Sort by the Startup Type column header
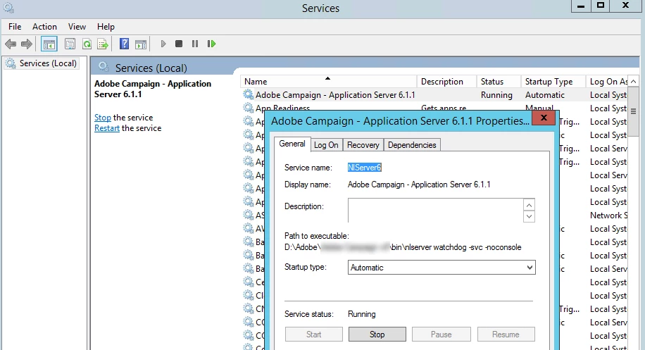Image resolution: width=645 pixels, height=350 pixels. pos(553,82)
